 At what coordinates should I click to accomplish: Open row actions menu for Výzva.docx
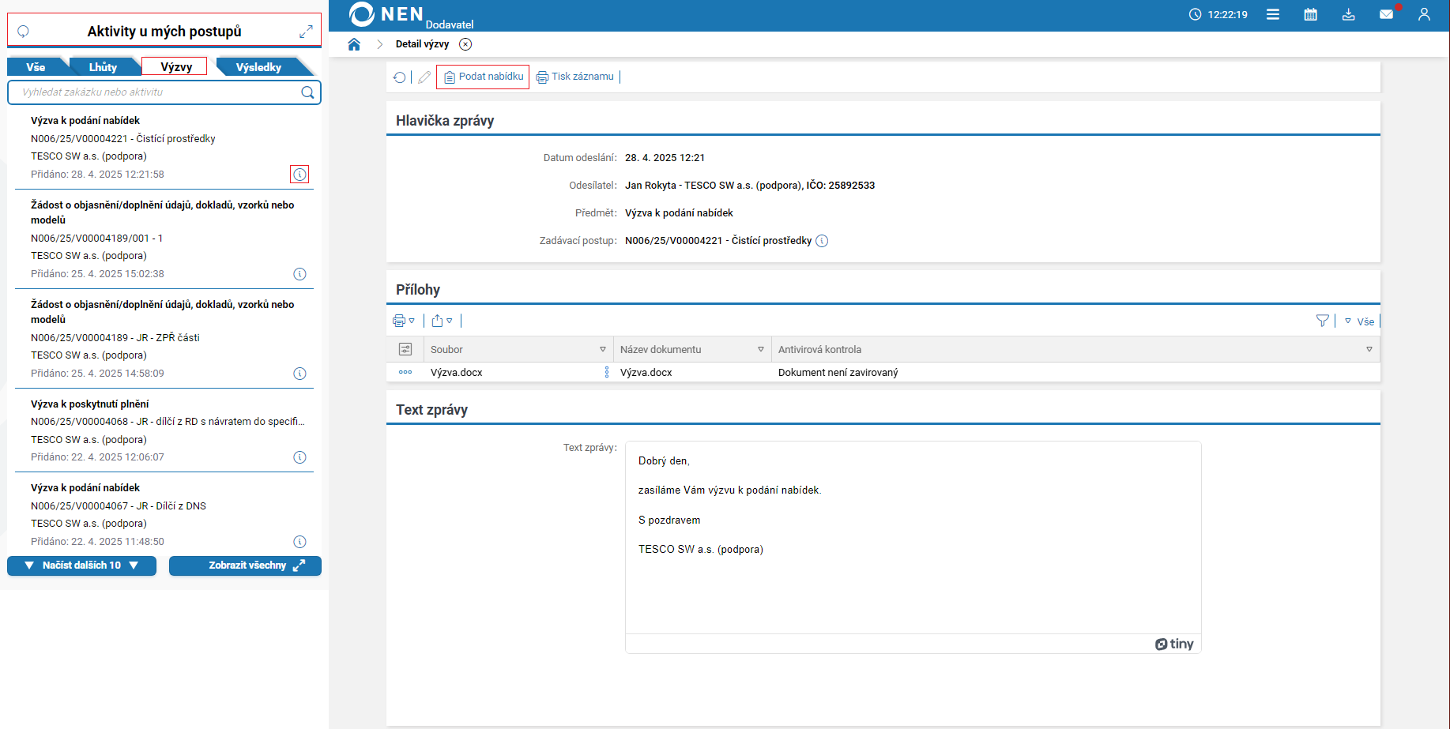pos(405,372)
